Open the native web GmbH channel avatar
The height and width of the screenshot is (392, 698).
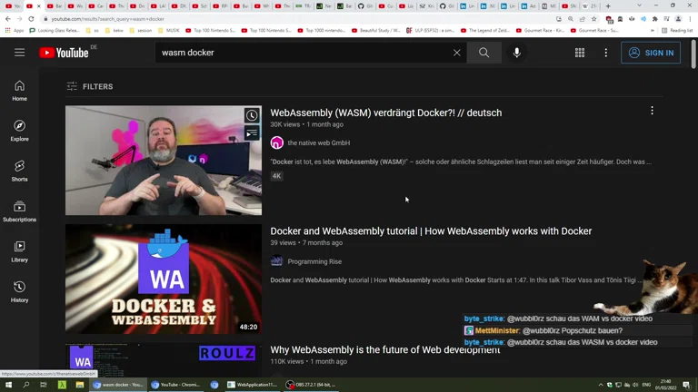277,142
